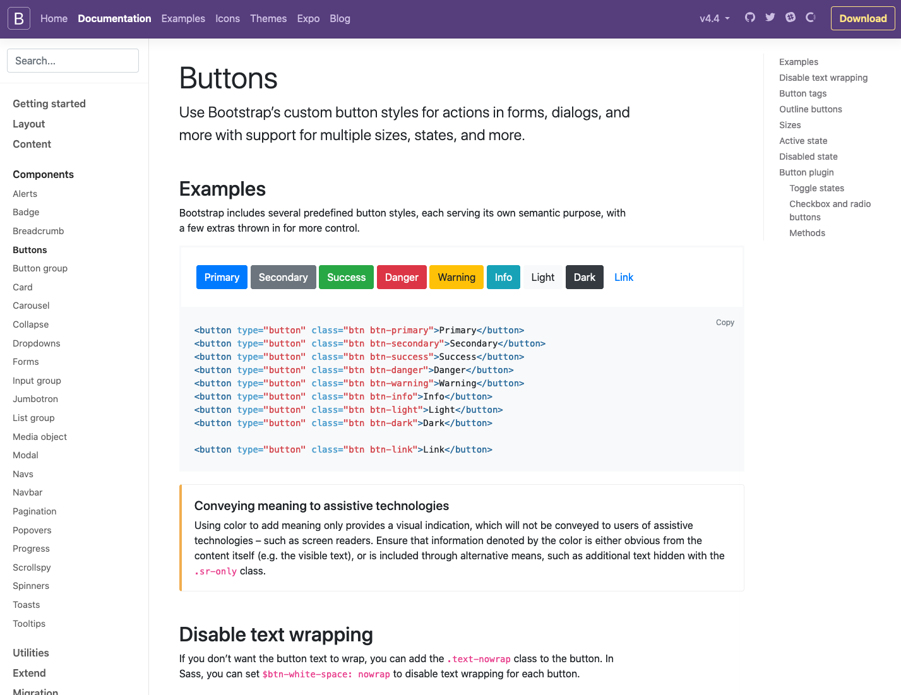Open the Slack icon link
Image resolution: width=901 pixels, height=695 pixels.
[791, 18]
